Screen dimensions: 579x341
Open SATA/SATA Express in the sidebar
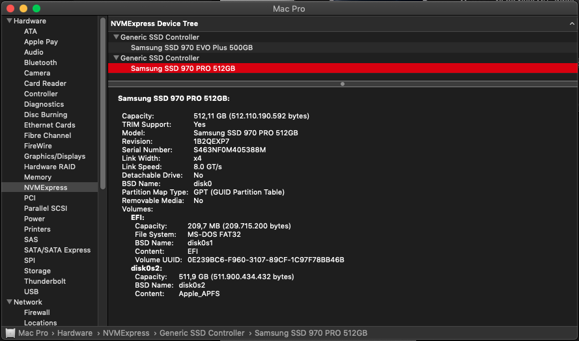click(x=57, y=250)
